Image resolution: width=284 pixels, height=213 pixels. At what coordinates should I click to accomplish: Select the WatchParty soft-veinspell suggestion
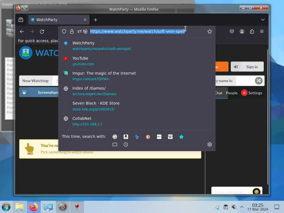[137, 46]
